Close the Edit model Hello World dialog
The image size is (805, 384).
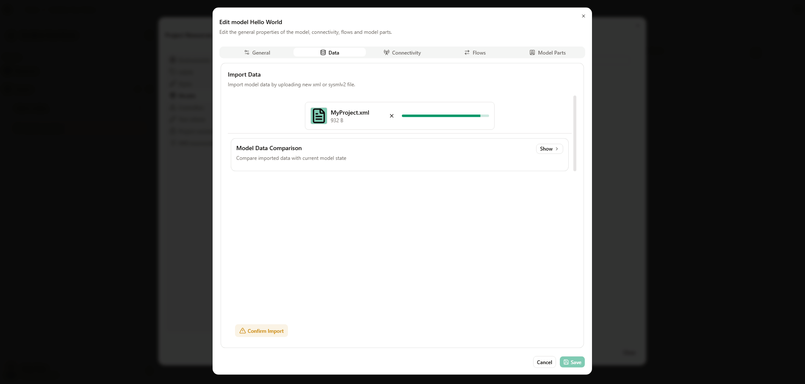tap(583, 16)
